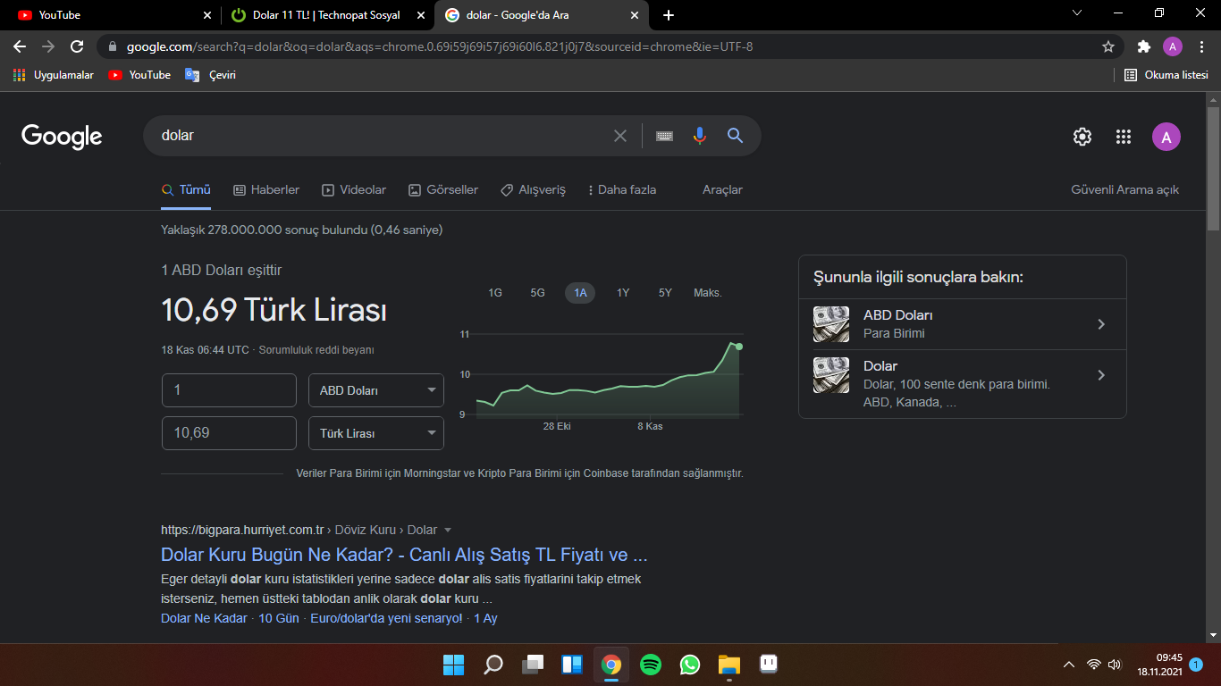Open the ABD Doları currency dropdown

click(x=376, y=390)
